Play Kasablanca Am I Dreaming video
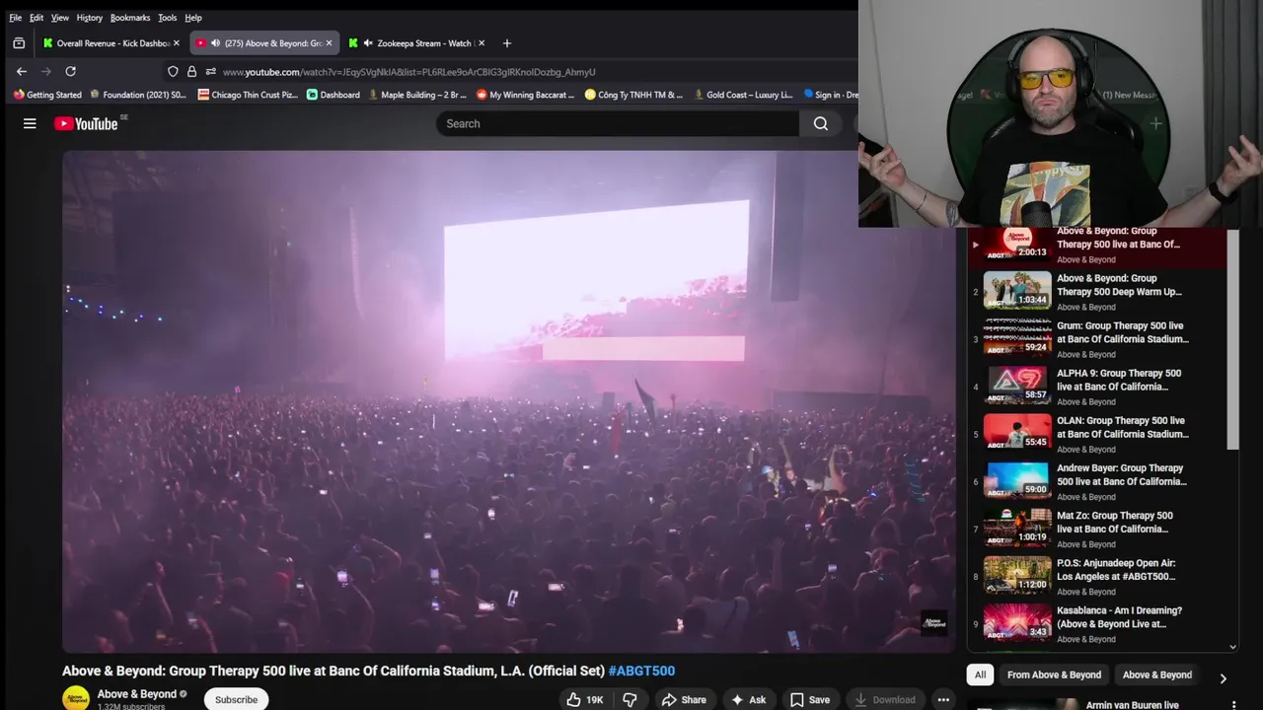Screen dimensions: 1263x710 click(1097, 622)
